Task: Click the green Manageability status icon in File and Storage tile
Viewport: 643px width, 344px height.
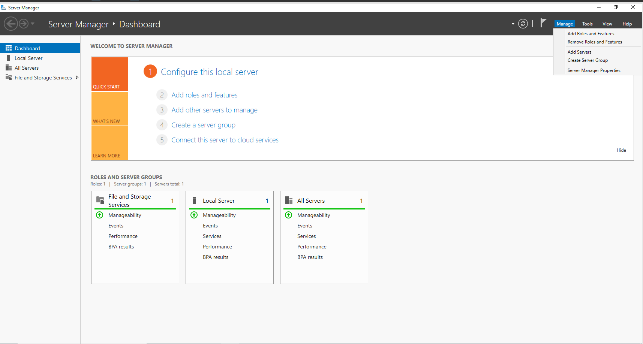Action: [x=100, y=215]
